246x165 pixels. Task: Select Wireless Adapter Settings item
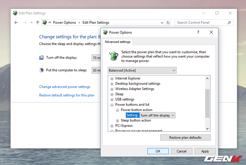135,89
